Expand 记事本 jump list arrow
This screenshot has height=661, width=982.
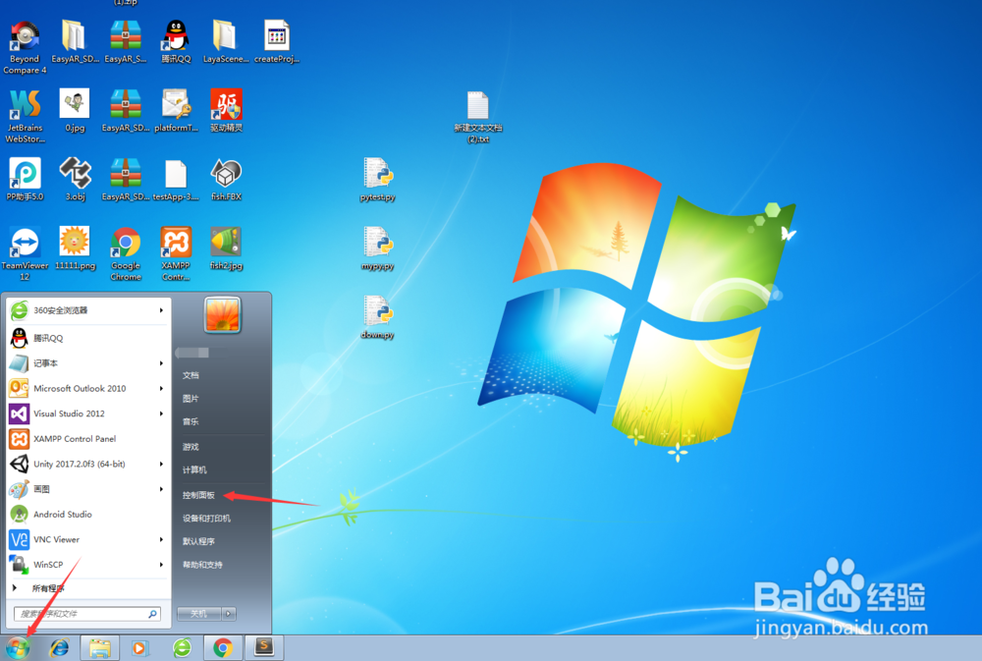[x=161, y=363]
